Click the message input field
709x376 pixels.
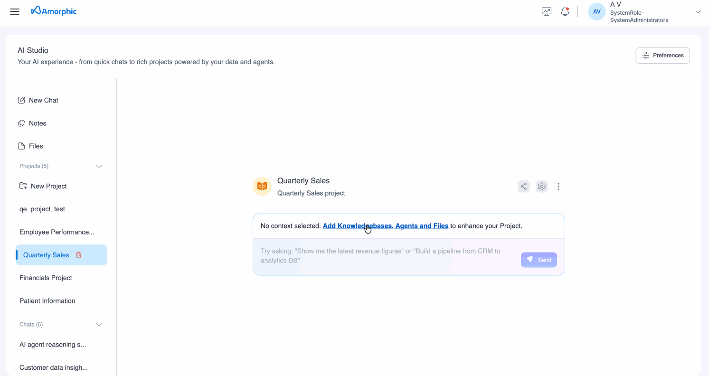(x=380, y=255)
